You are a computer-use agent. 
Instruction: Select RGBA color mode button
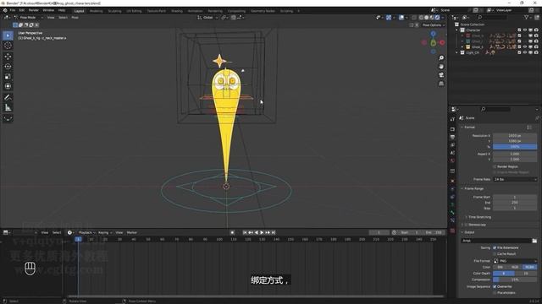tap(529, 267)
